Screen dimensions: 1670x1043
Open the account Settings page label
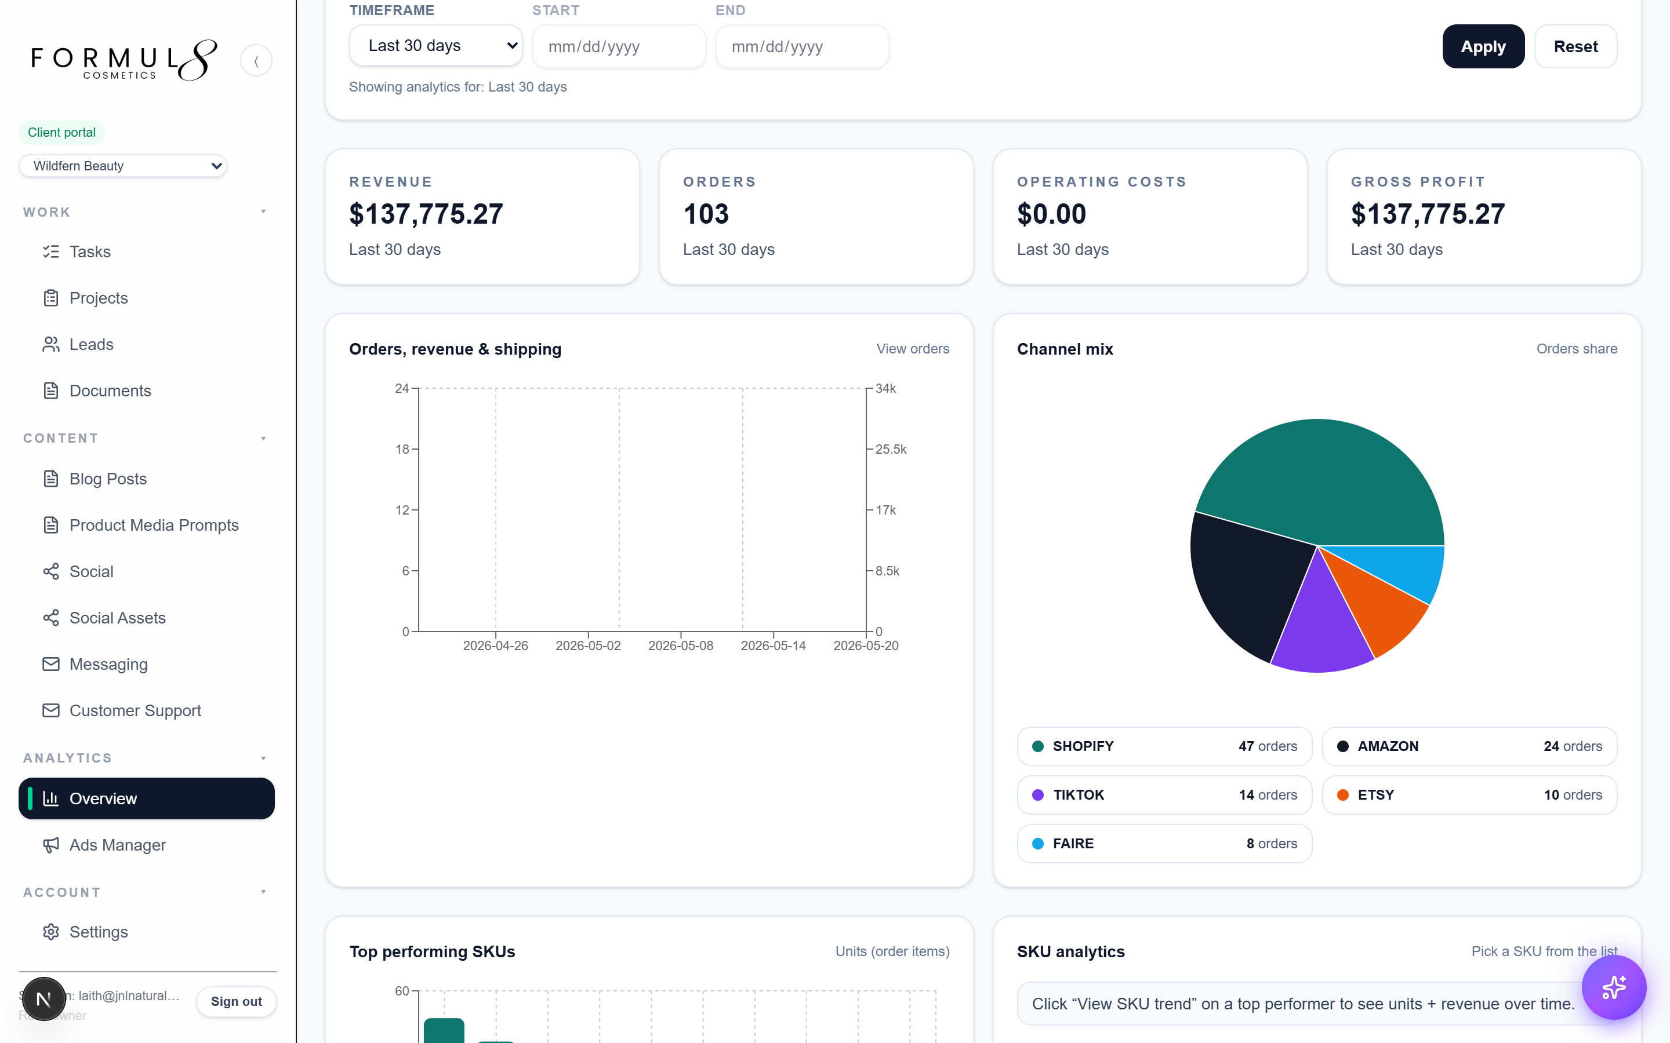click(x=99, y=932)
